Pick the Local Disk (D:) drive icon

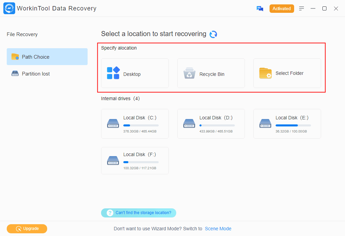[x=189, y=123]
